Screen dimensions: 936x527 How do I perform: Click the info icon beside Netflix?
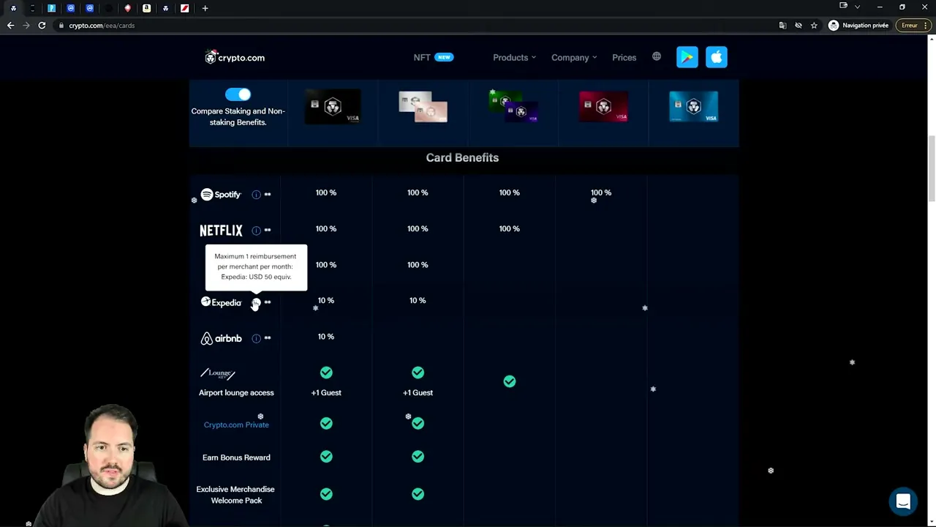click(256, 231)
